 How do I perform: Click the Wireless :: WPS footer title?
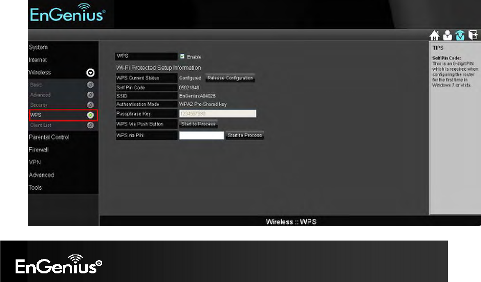click(x=291, y=222)
